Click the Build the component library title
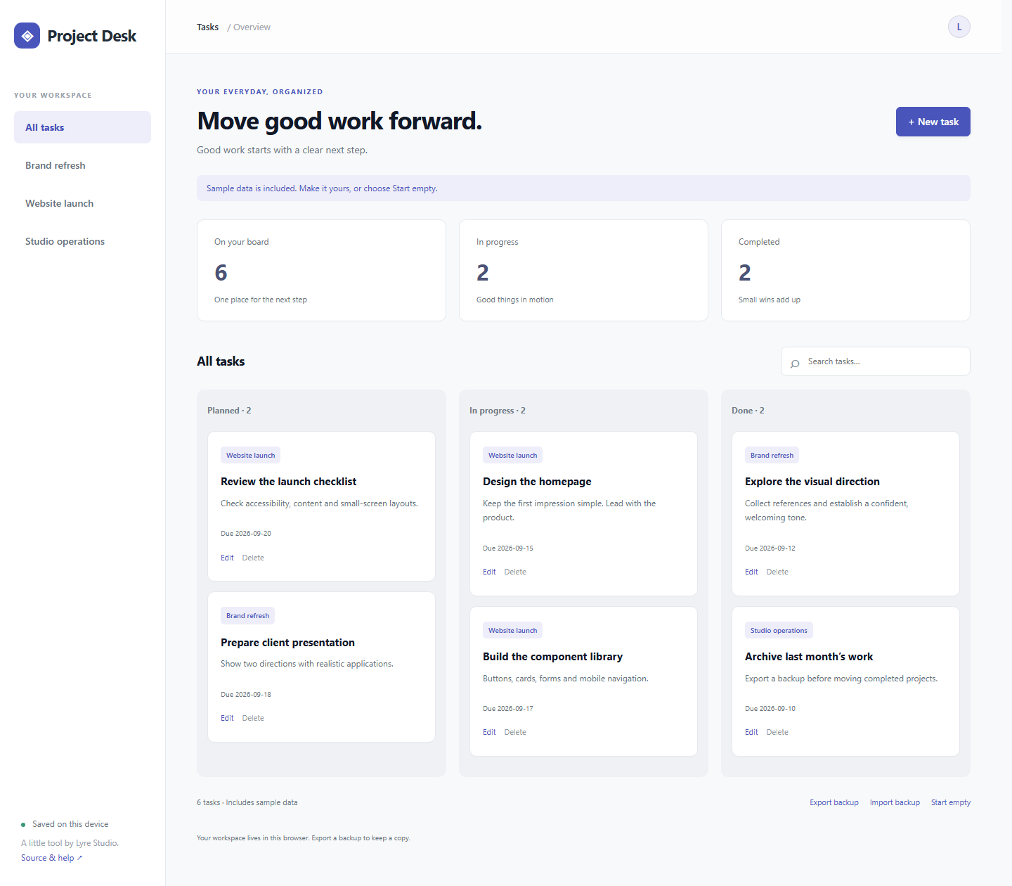1012x886 pixels. (552, 657)
